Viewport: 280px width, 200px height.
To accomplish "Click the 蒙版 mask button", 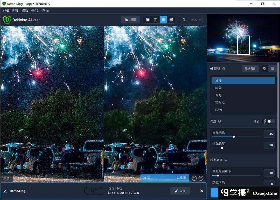I will click(180, 191).
